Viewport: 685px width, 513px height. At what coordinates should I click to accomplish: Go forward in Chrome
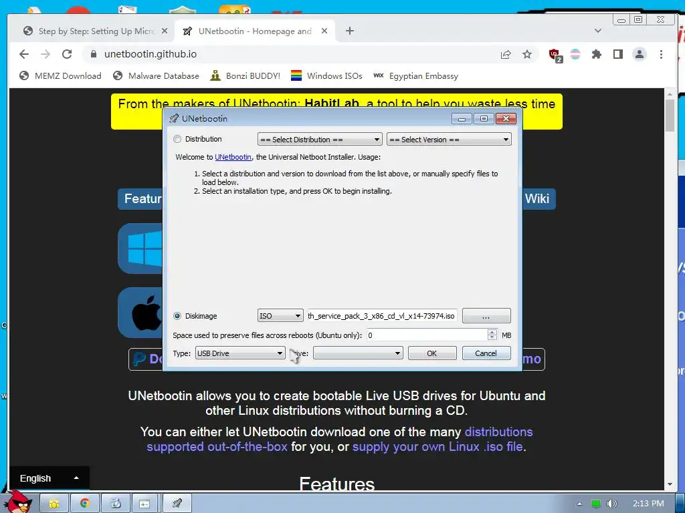point(45,54)
